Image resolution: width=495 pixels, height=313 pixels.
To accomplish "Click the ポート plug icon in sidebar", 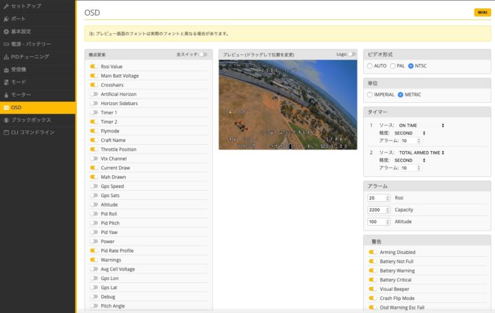I will (7, 19).
